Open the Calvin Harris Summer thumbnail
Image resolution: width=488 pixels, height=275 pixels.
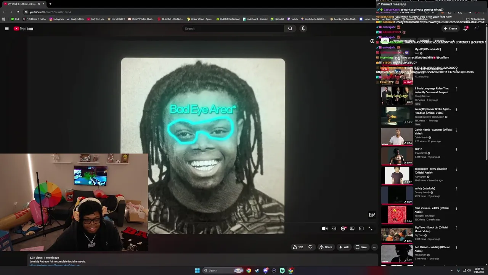point(397,136)
